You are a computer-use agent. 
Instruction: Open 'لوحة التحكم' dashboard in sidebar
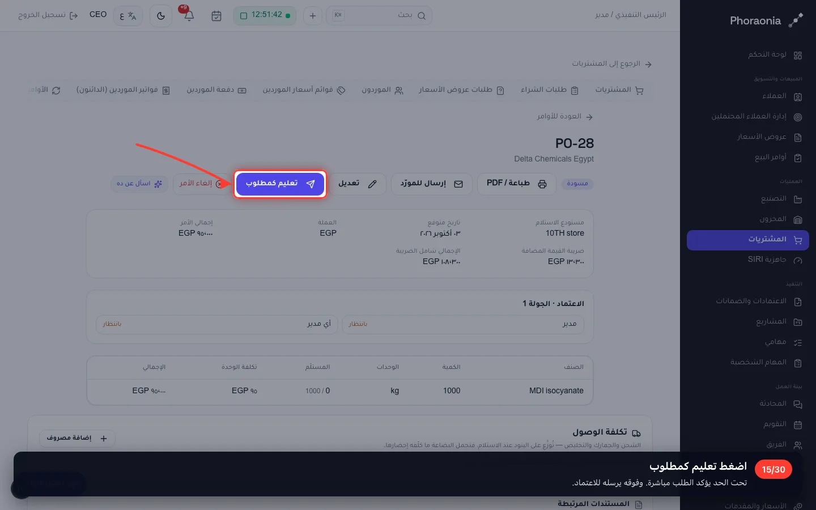(747, 55)
